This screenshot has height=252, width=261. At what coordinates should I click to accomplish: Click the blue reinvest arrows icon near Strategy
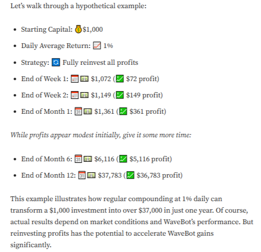click(x=56, y=62)
